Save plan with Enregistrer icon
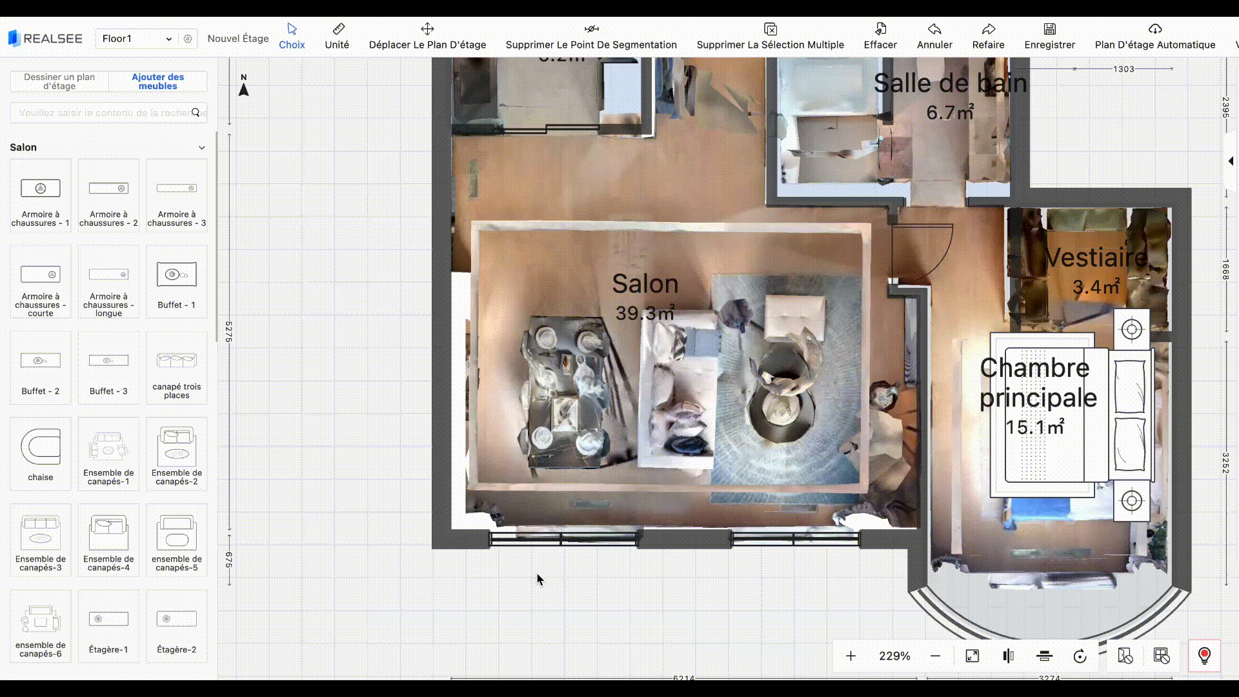This screenshot has width=1239, height=697. [1049, 29]
